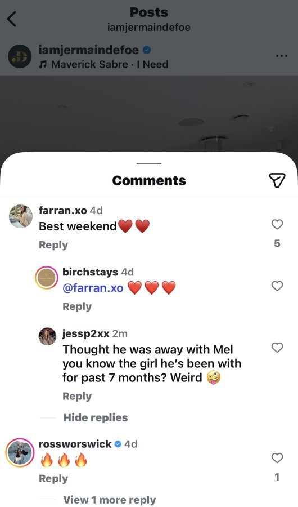Open rossworswick username profile link
Image resolution: width=298 pixels, height=507 pixels.
pos(75,444)
